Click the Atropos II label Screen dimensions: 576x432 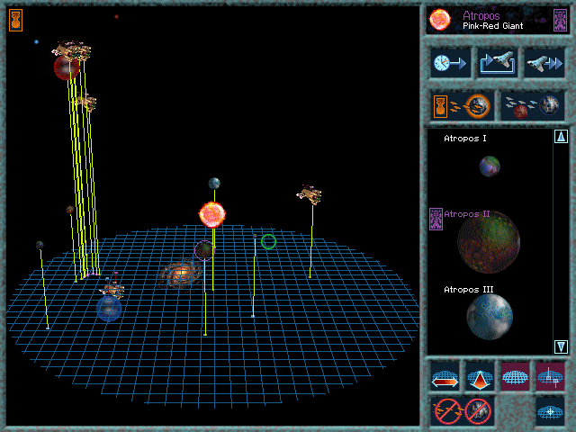coord(467,214)
